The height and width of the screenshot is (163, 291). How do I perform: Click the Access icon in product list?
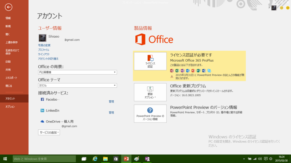coord(172,71)
